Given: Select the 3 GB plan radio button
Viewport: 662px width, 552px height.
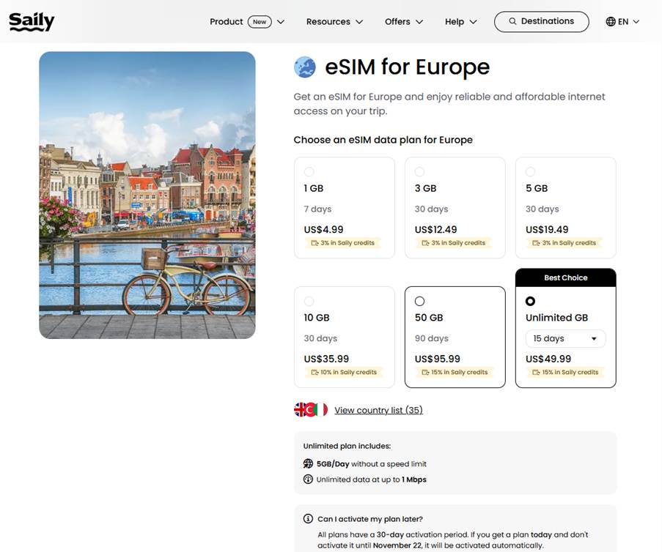Looking at the screenshot, I should (419, 172).
